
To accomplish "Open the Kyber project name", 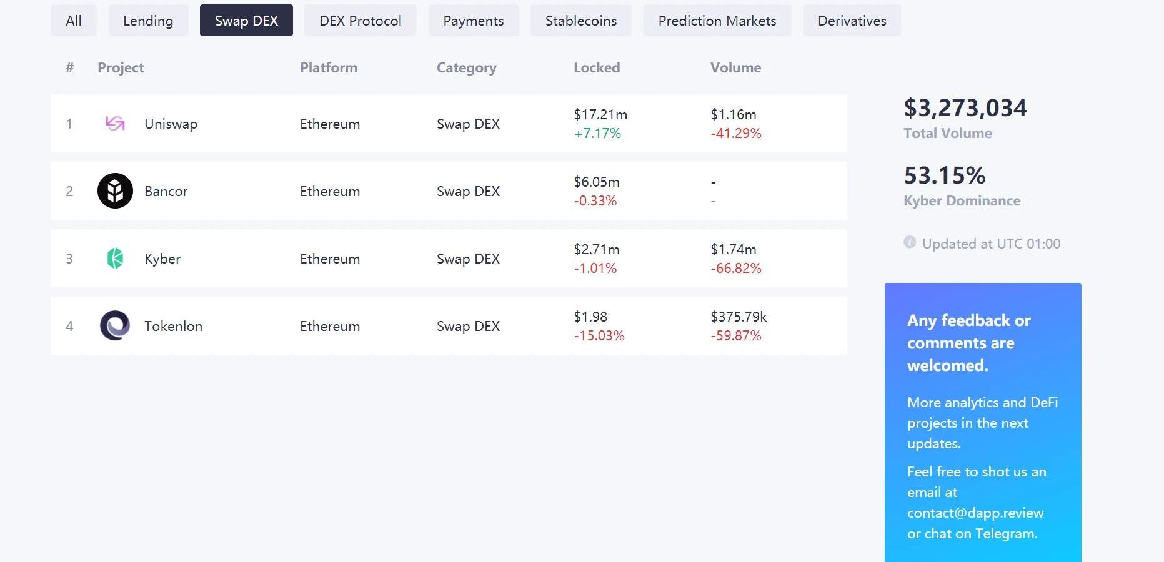I will (x=162, y=259).
